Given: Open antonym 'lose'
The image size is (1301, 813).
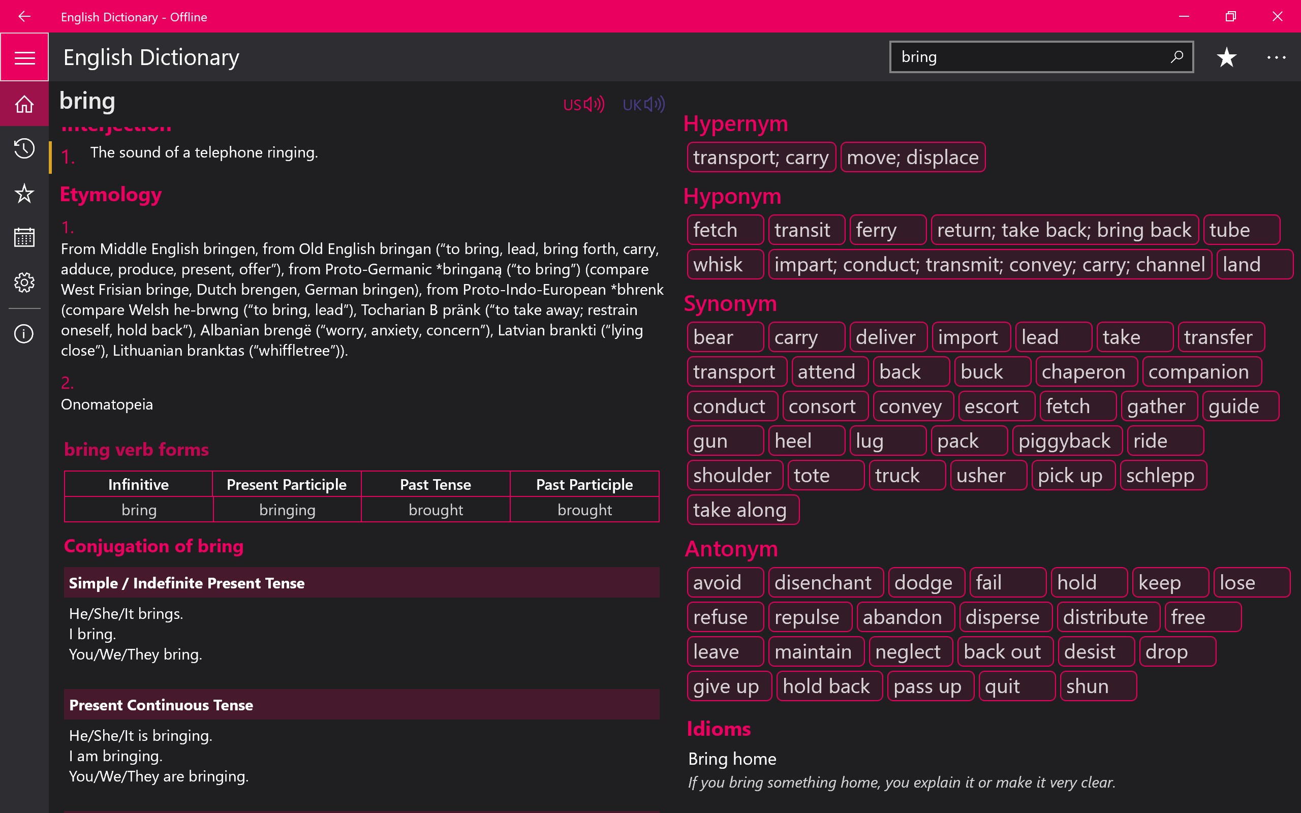Looking at the screenshot, I should click(1252, 582).
